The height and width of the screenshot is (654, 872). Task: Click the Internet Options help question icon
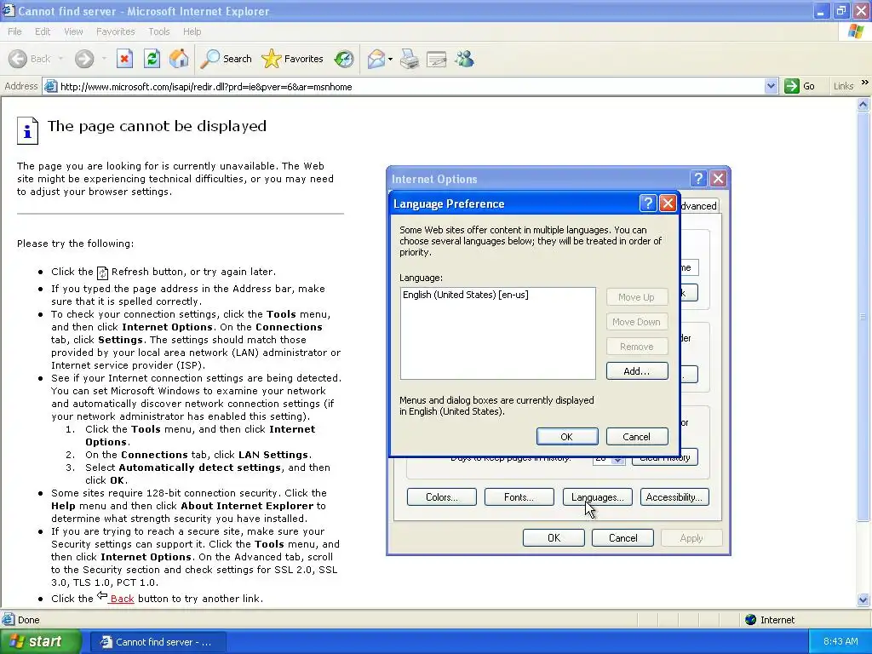point(698,179)
